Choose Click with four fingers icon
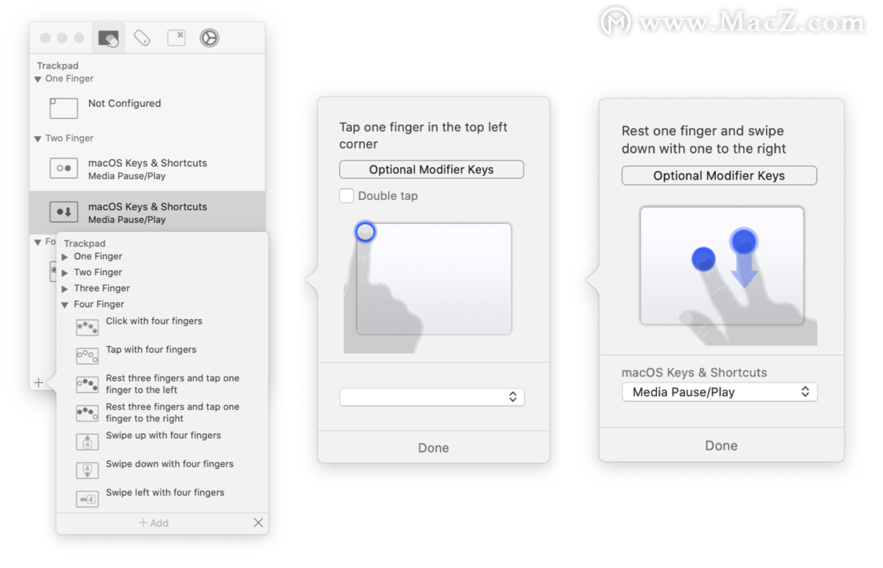Viewport: 883px width, 568px height. click(88, 327)
